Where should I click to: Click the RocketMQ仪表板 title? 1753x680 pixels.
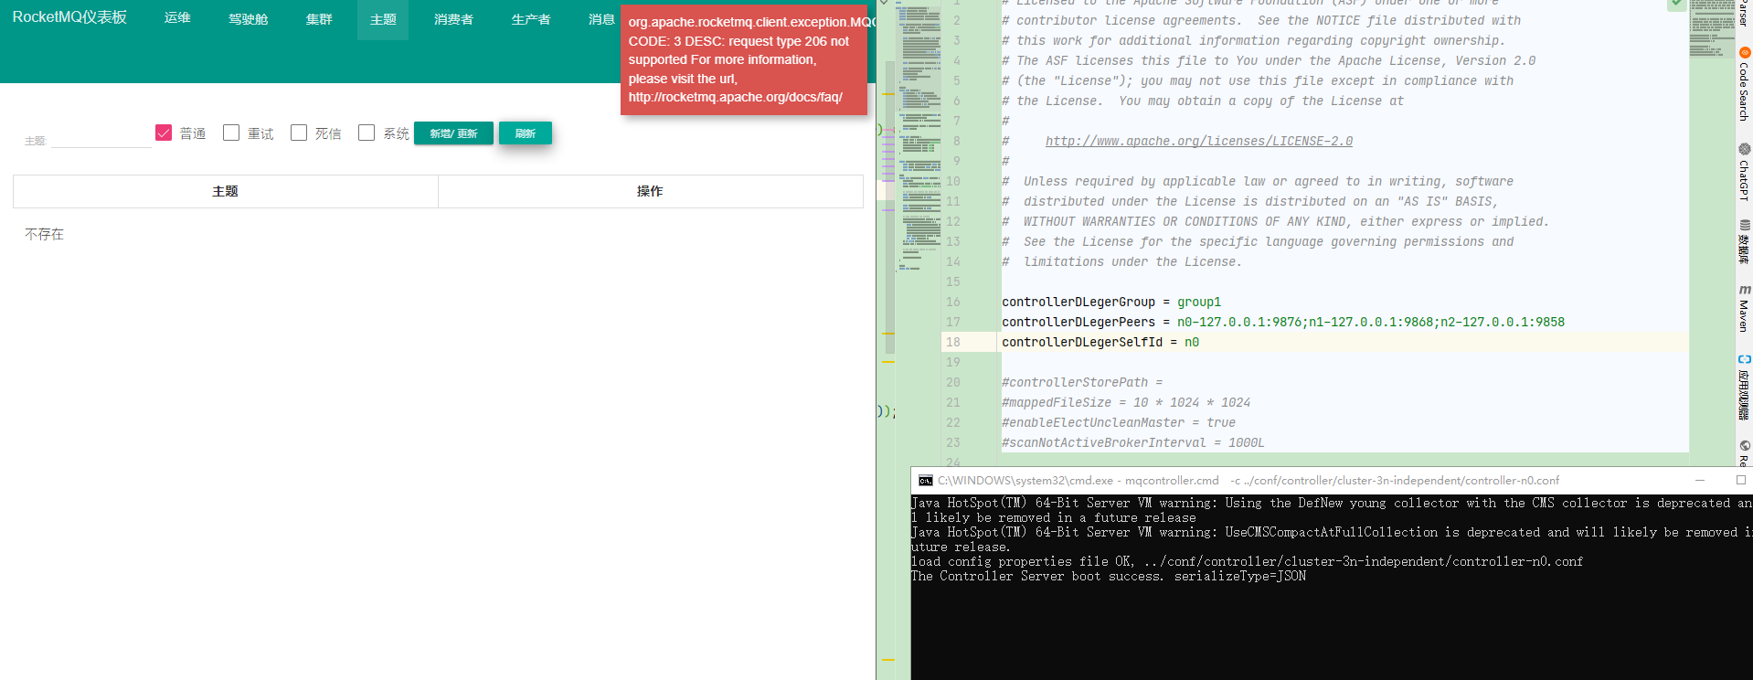(69, 17)
